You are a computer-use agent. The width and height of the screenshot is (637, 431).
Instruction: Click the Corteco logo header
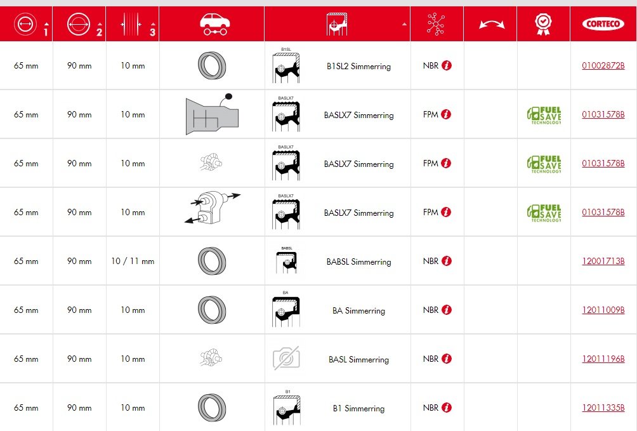click(603, 24)
